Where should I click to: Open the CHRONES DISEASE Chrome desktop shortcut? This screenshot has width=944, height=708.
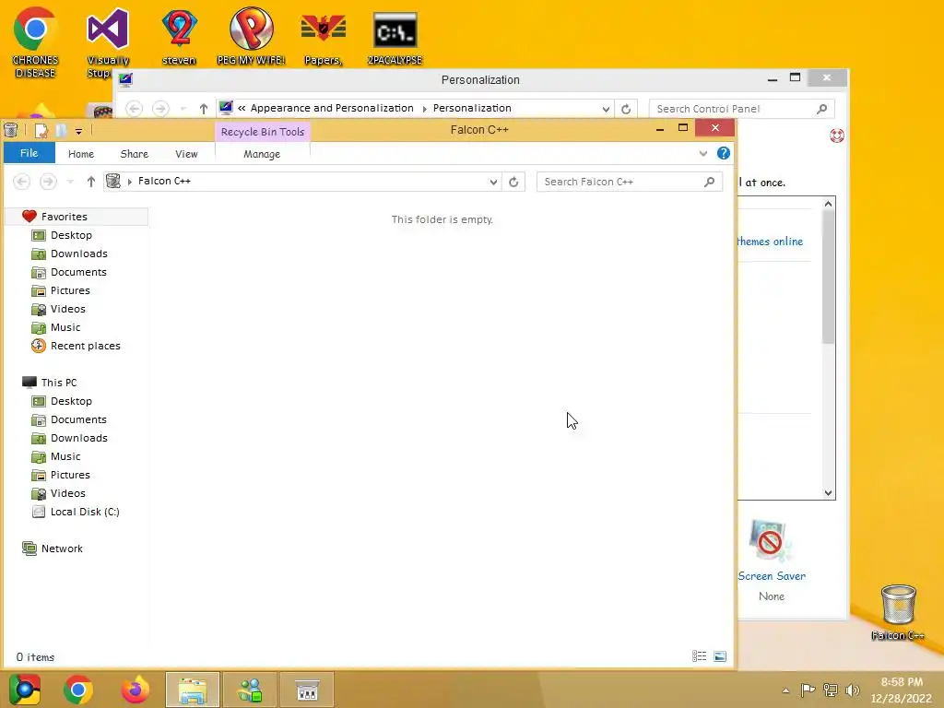click(35, 42)
